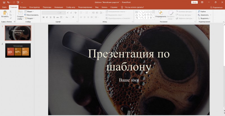Select the triangle shape in gallery

click(137, 15)
